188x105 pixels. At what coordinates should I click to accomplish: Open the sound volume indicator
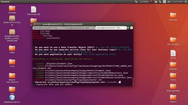click(169, 2)
